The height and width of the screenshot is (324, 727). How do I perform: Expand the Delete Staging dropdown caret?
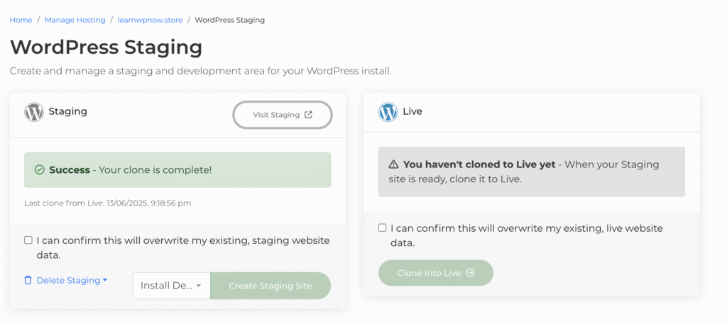[x=105, y=280]
